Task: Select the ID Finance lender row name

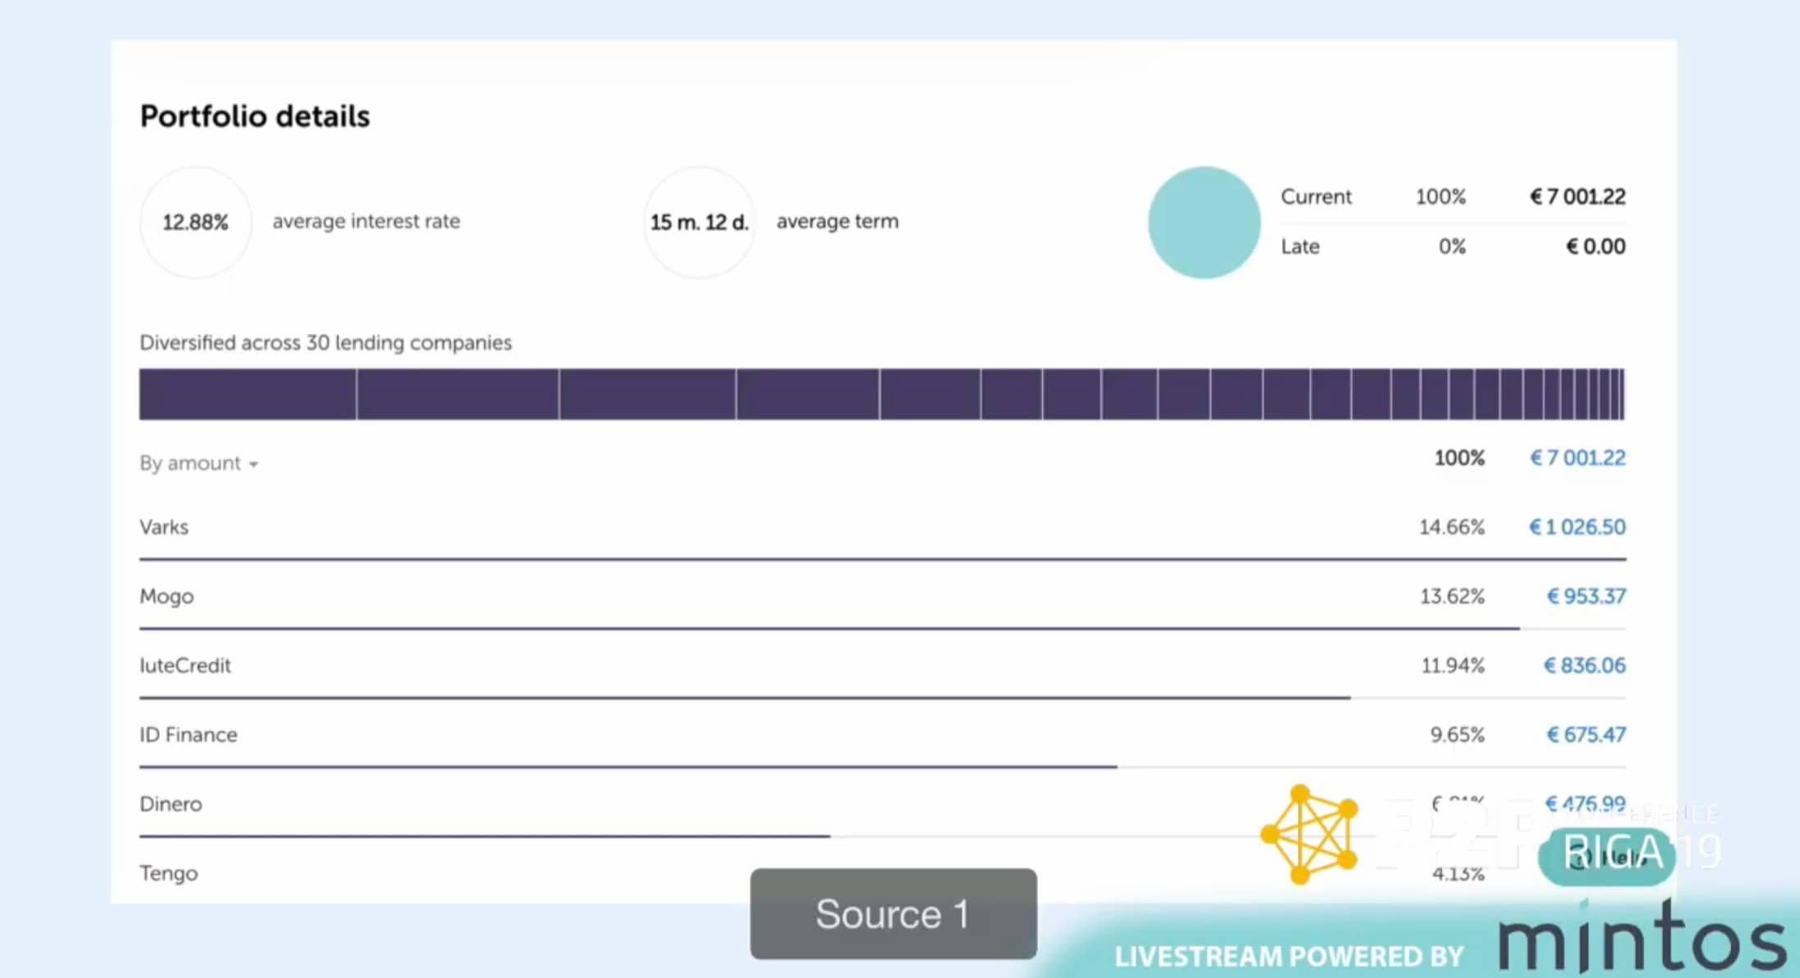Action: [x=188, y=735]
